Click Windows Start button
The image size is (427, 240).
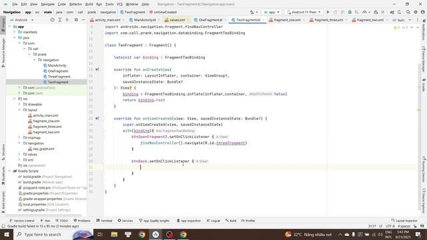tap(6, 234)
